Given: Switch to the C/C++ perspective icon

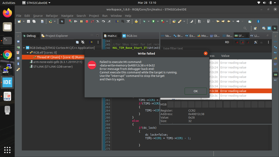Looking at the screenshot, I should pos(264,28).
